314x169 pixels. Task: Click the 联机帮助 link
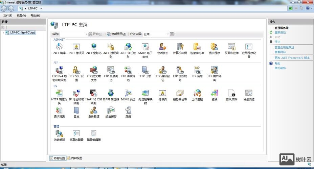tap(280, 68)
